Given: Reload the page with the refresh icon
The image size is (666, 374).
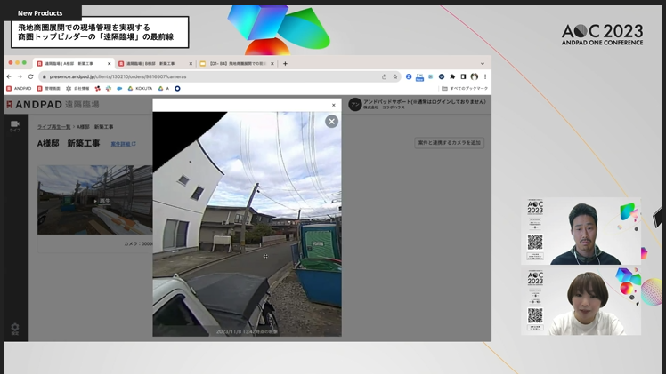Looking at the screenshot, I should pyautogui.click(x=30, y=76).
